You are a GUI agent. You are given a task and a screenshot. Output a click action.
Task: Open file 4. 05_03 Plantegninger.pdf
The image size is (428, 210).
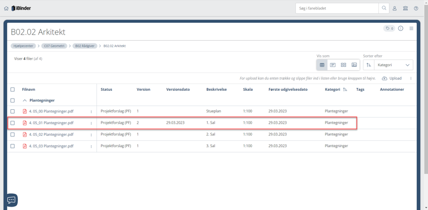[51, 146]
